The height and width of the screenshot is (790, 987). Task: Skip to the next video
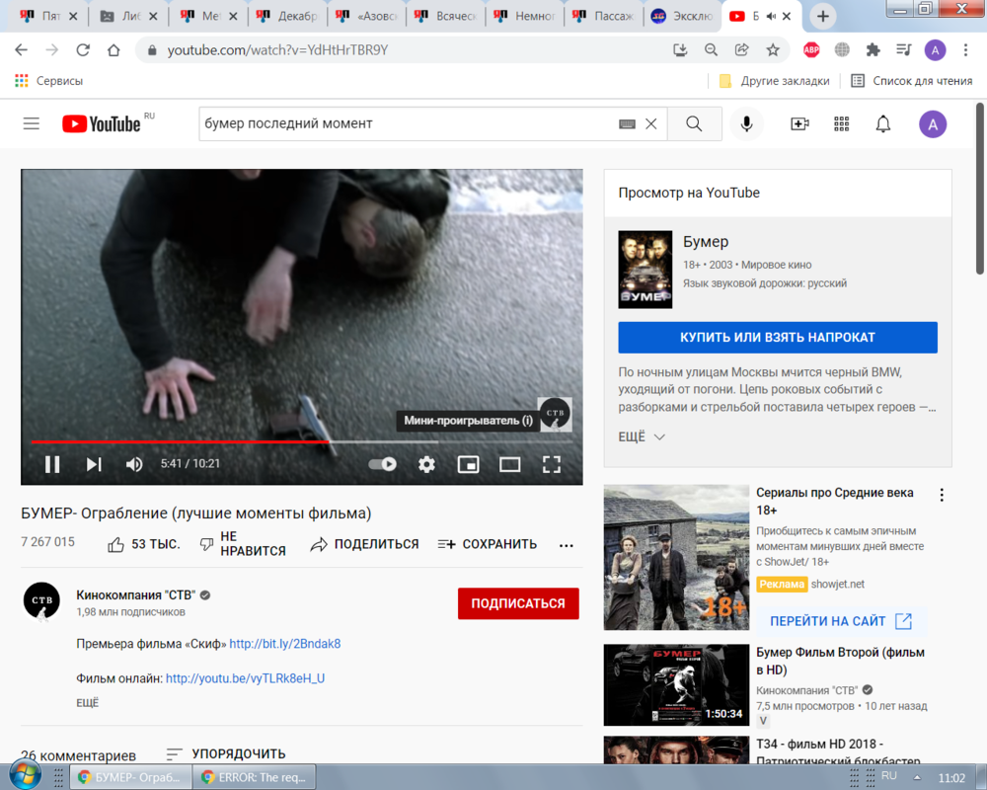pos(94,464)
